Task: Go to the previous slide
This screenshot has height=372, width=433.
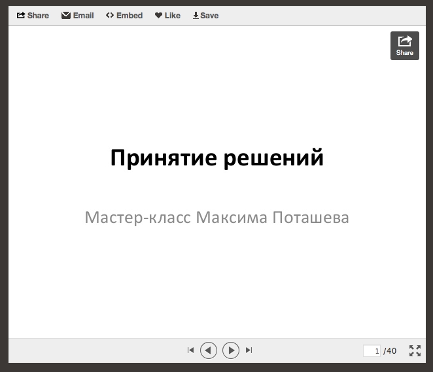Action: tap(209, 350)
